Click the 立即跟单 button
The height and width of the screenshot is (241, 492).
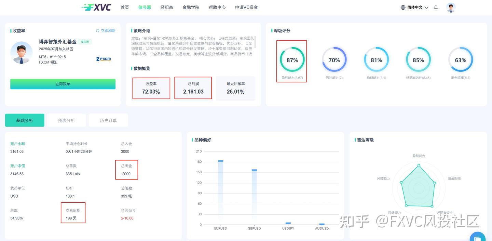pos(63,84)
